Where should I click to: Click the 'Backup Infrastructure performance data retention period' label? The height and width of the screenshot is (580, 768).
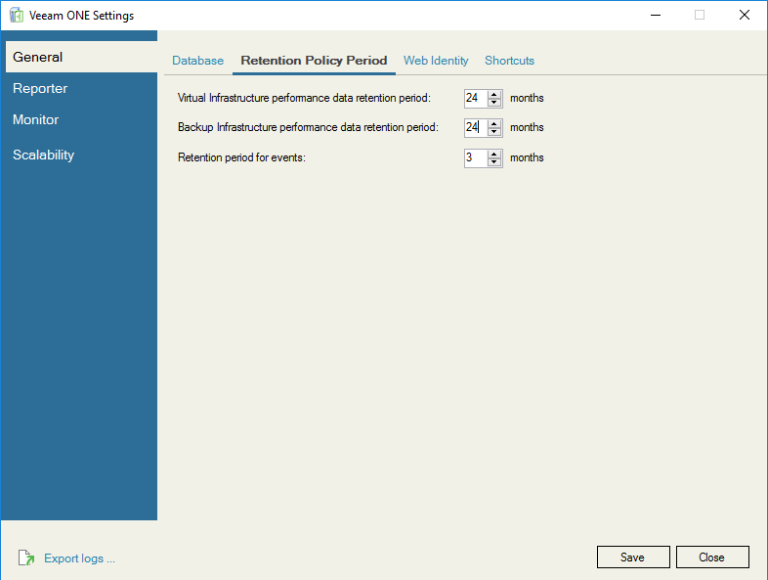[x=308, y=127]
